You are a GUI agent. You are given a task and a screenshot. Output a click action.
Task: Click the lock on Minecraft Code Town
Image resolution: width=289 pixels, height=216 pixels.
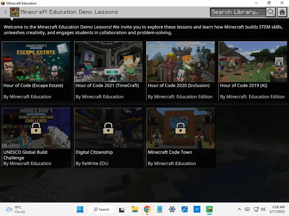point(180,128)
